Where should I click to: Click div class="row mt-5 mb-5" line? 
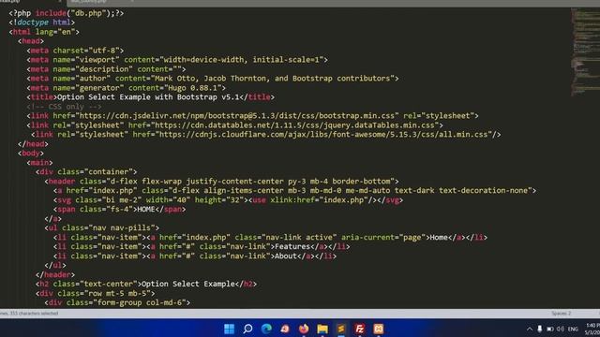(x=96, y=293)
